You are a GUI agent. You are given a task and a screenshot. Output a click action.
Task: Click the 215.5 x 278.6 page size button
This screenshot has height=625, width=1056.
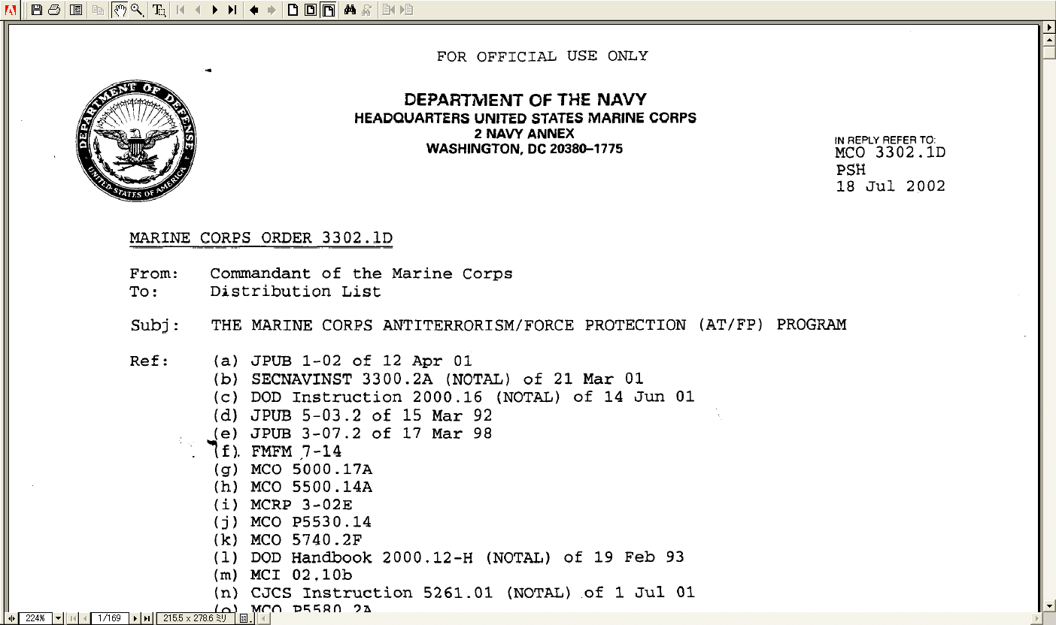click(195, 618)
